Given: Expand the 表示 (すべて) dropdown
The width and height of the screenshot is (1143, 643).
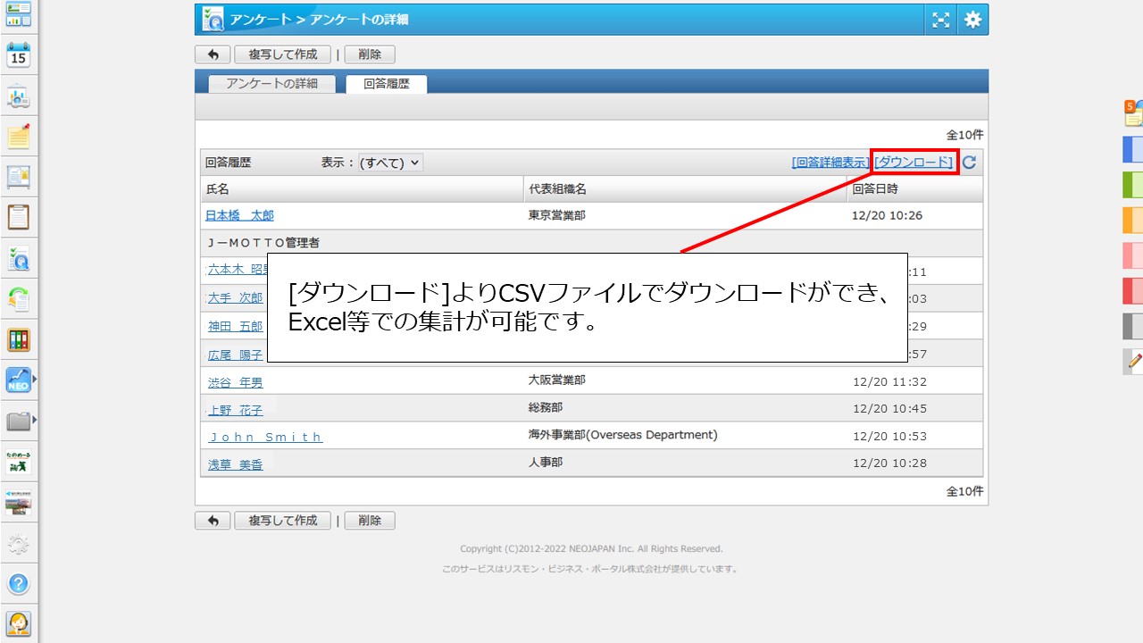Looking at the screenshot, I should pyautogui.click(x=390, y=163).
